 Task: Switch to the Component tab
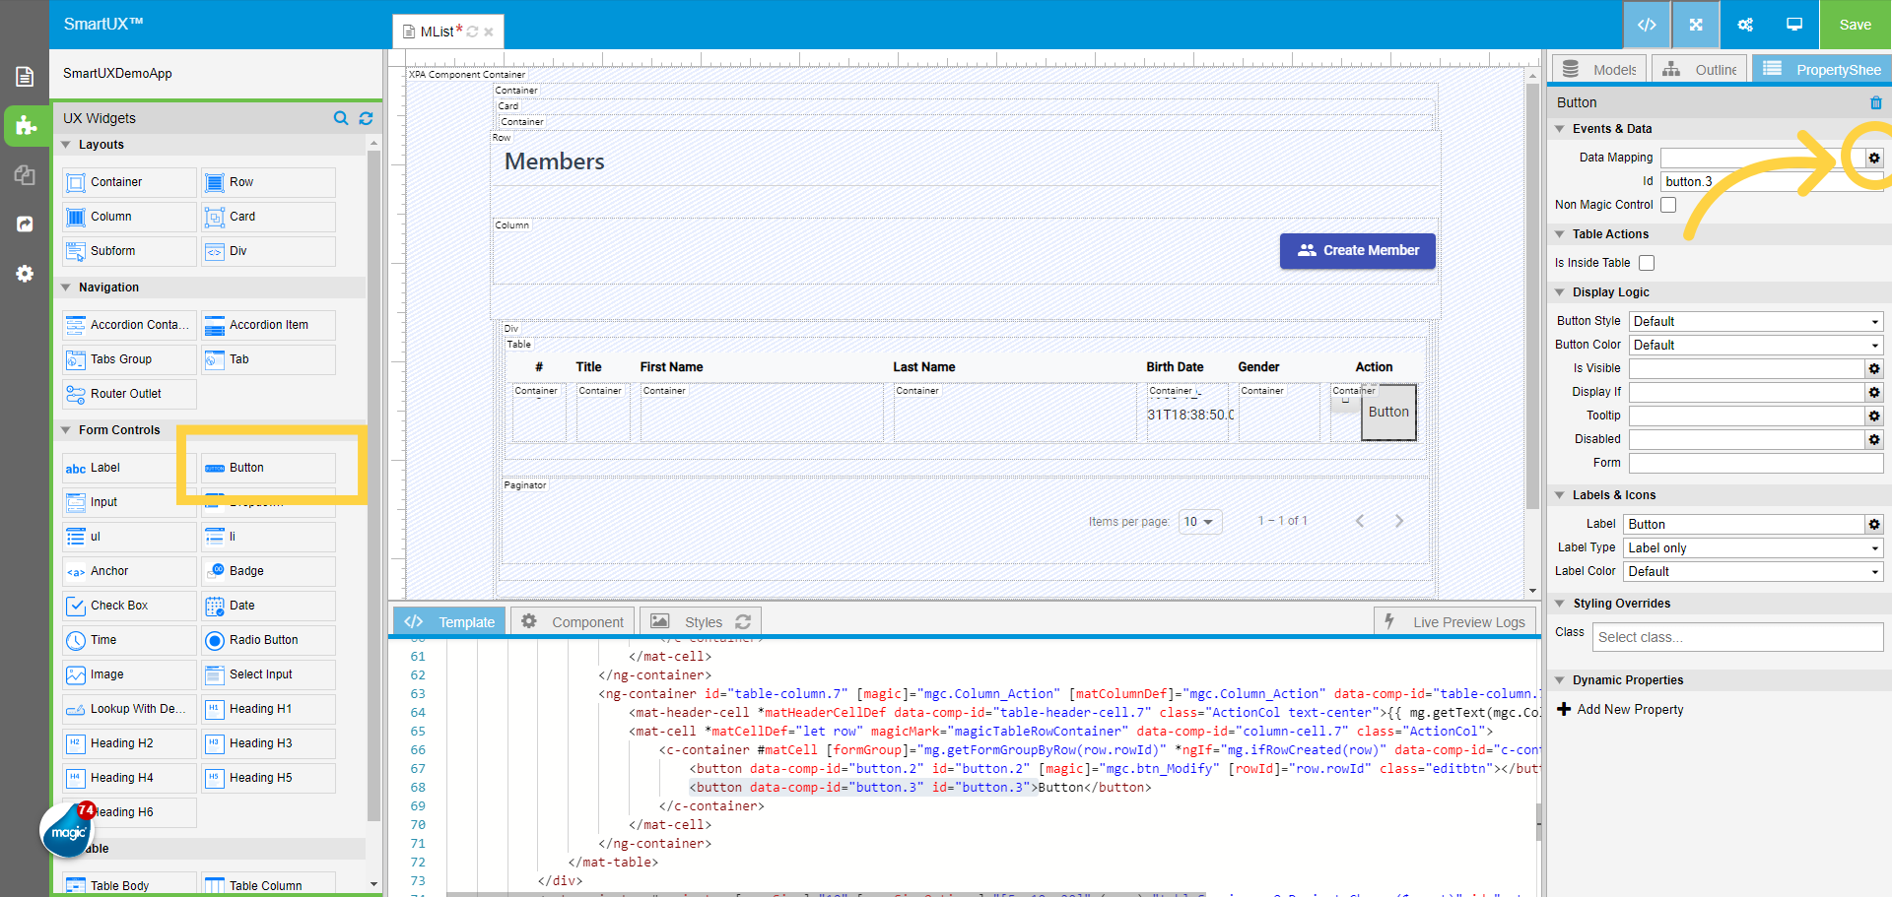[x=573, y=621]
